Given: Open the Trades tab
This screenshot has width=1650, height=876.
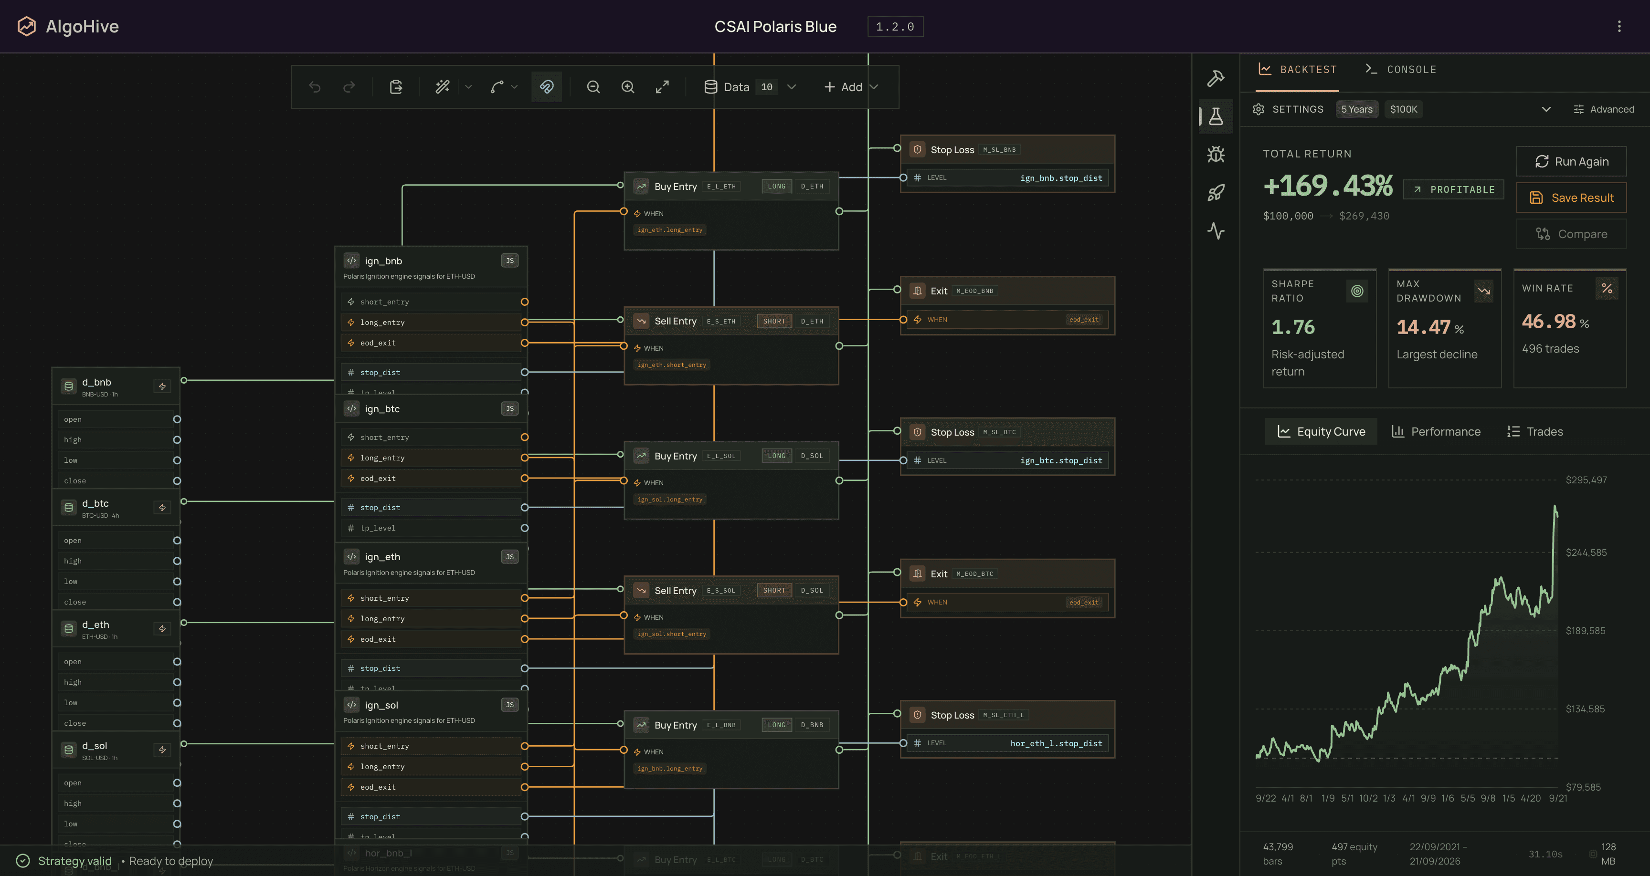Looking at the screenshot, I should 1535,432.
